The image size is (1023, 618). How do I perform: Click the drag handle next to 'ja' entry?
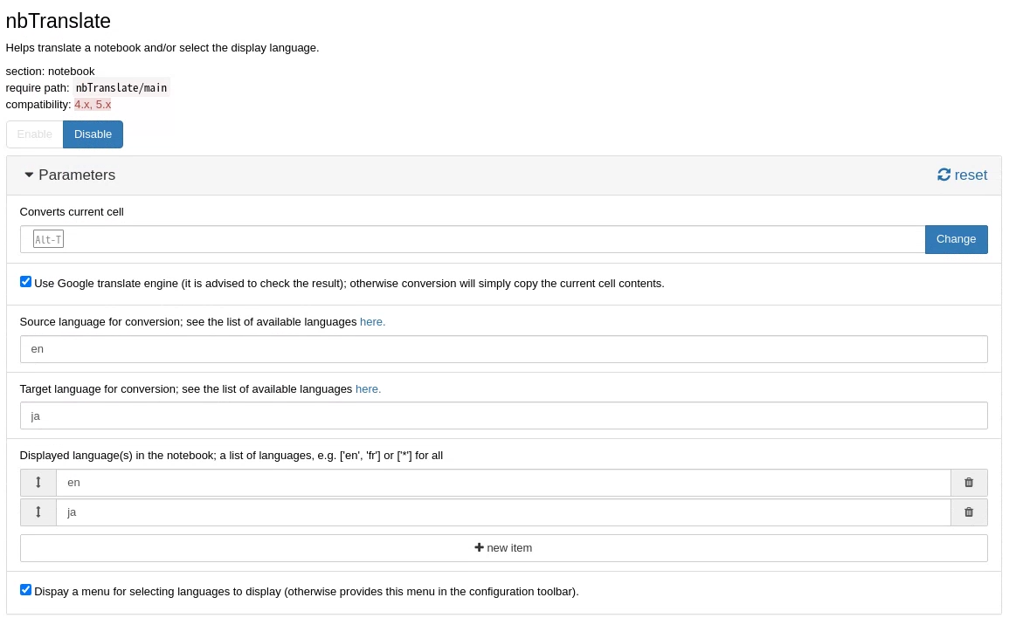(x=38, y=512)
